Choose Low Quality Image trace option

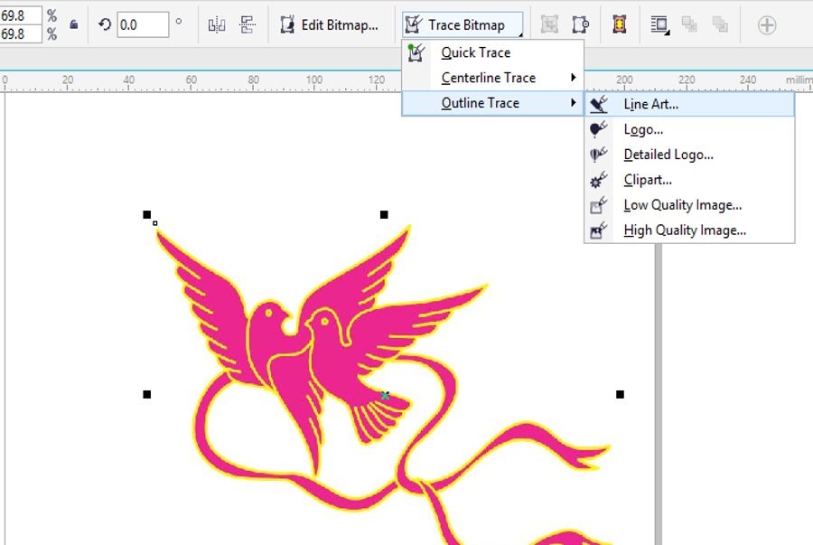689,205
